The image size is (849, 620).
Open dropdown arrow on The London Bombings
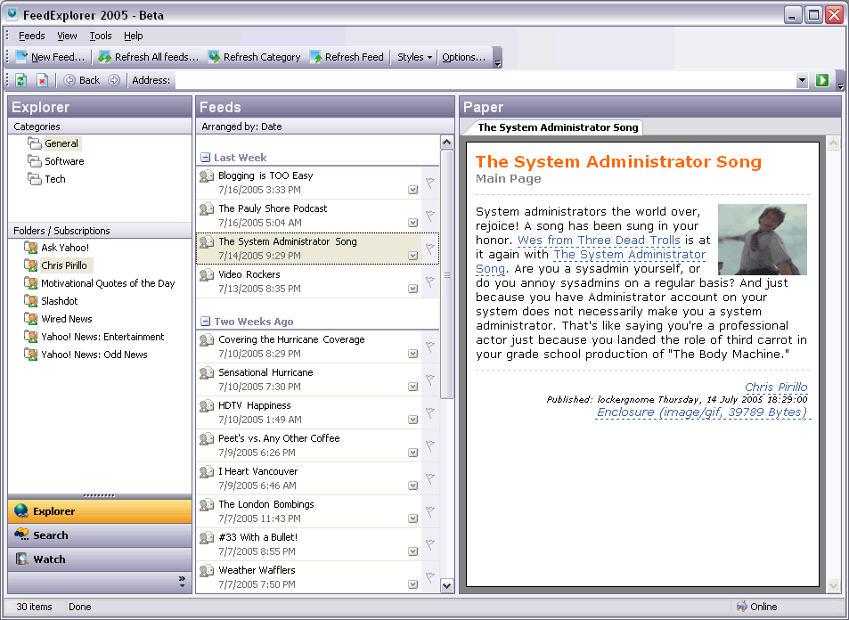(413, 518)
